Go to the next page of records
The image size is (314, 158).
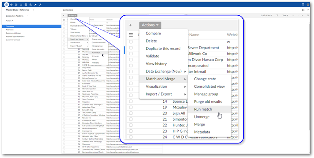(302, 15)
